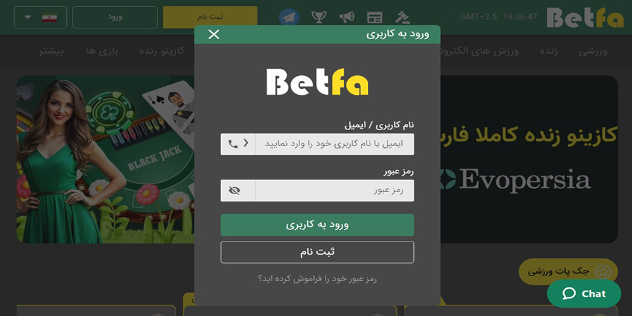632x316 pixels.
Task: Click the ثبت نام button in dialog
Action: coord(317,252)
